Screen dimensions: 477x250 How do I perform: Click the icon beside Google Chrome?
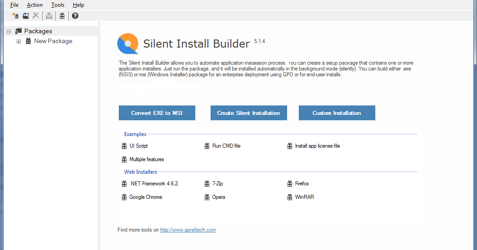[124, 197]
